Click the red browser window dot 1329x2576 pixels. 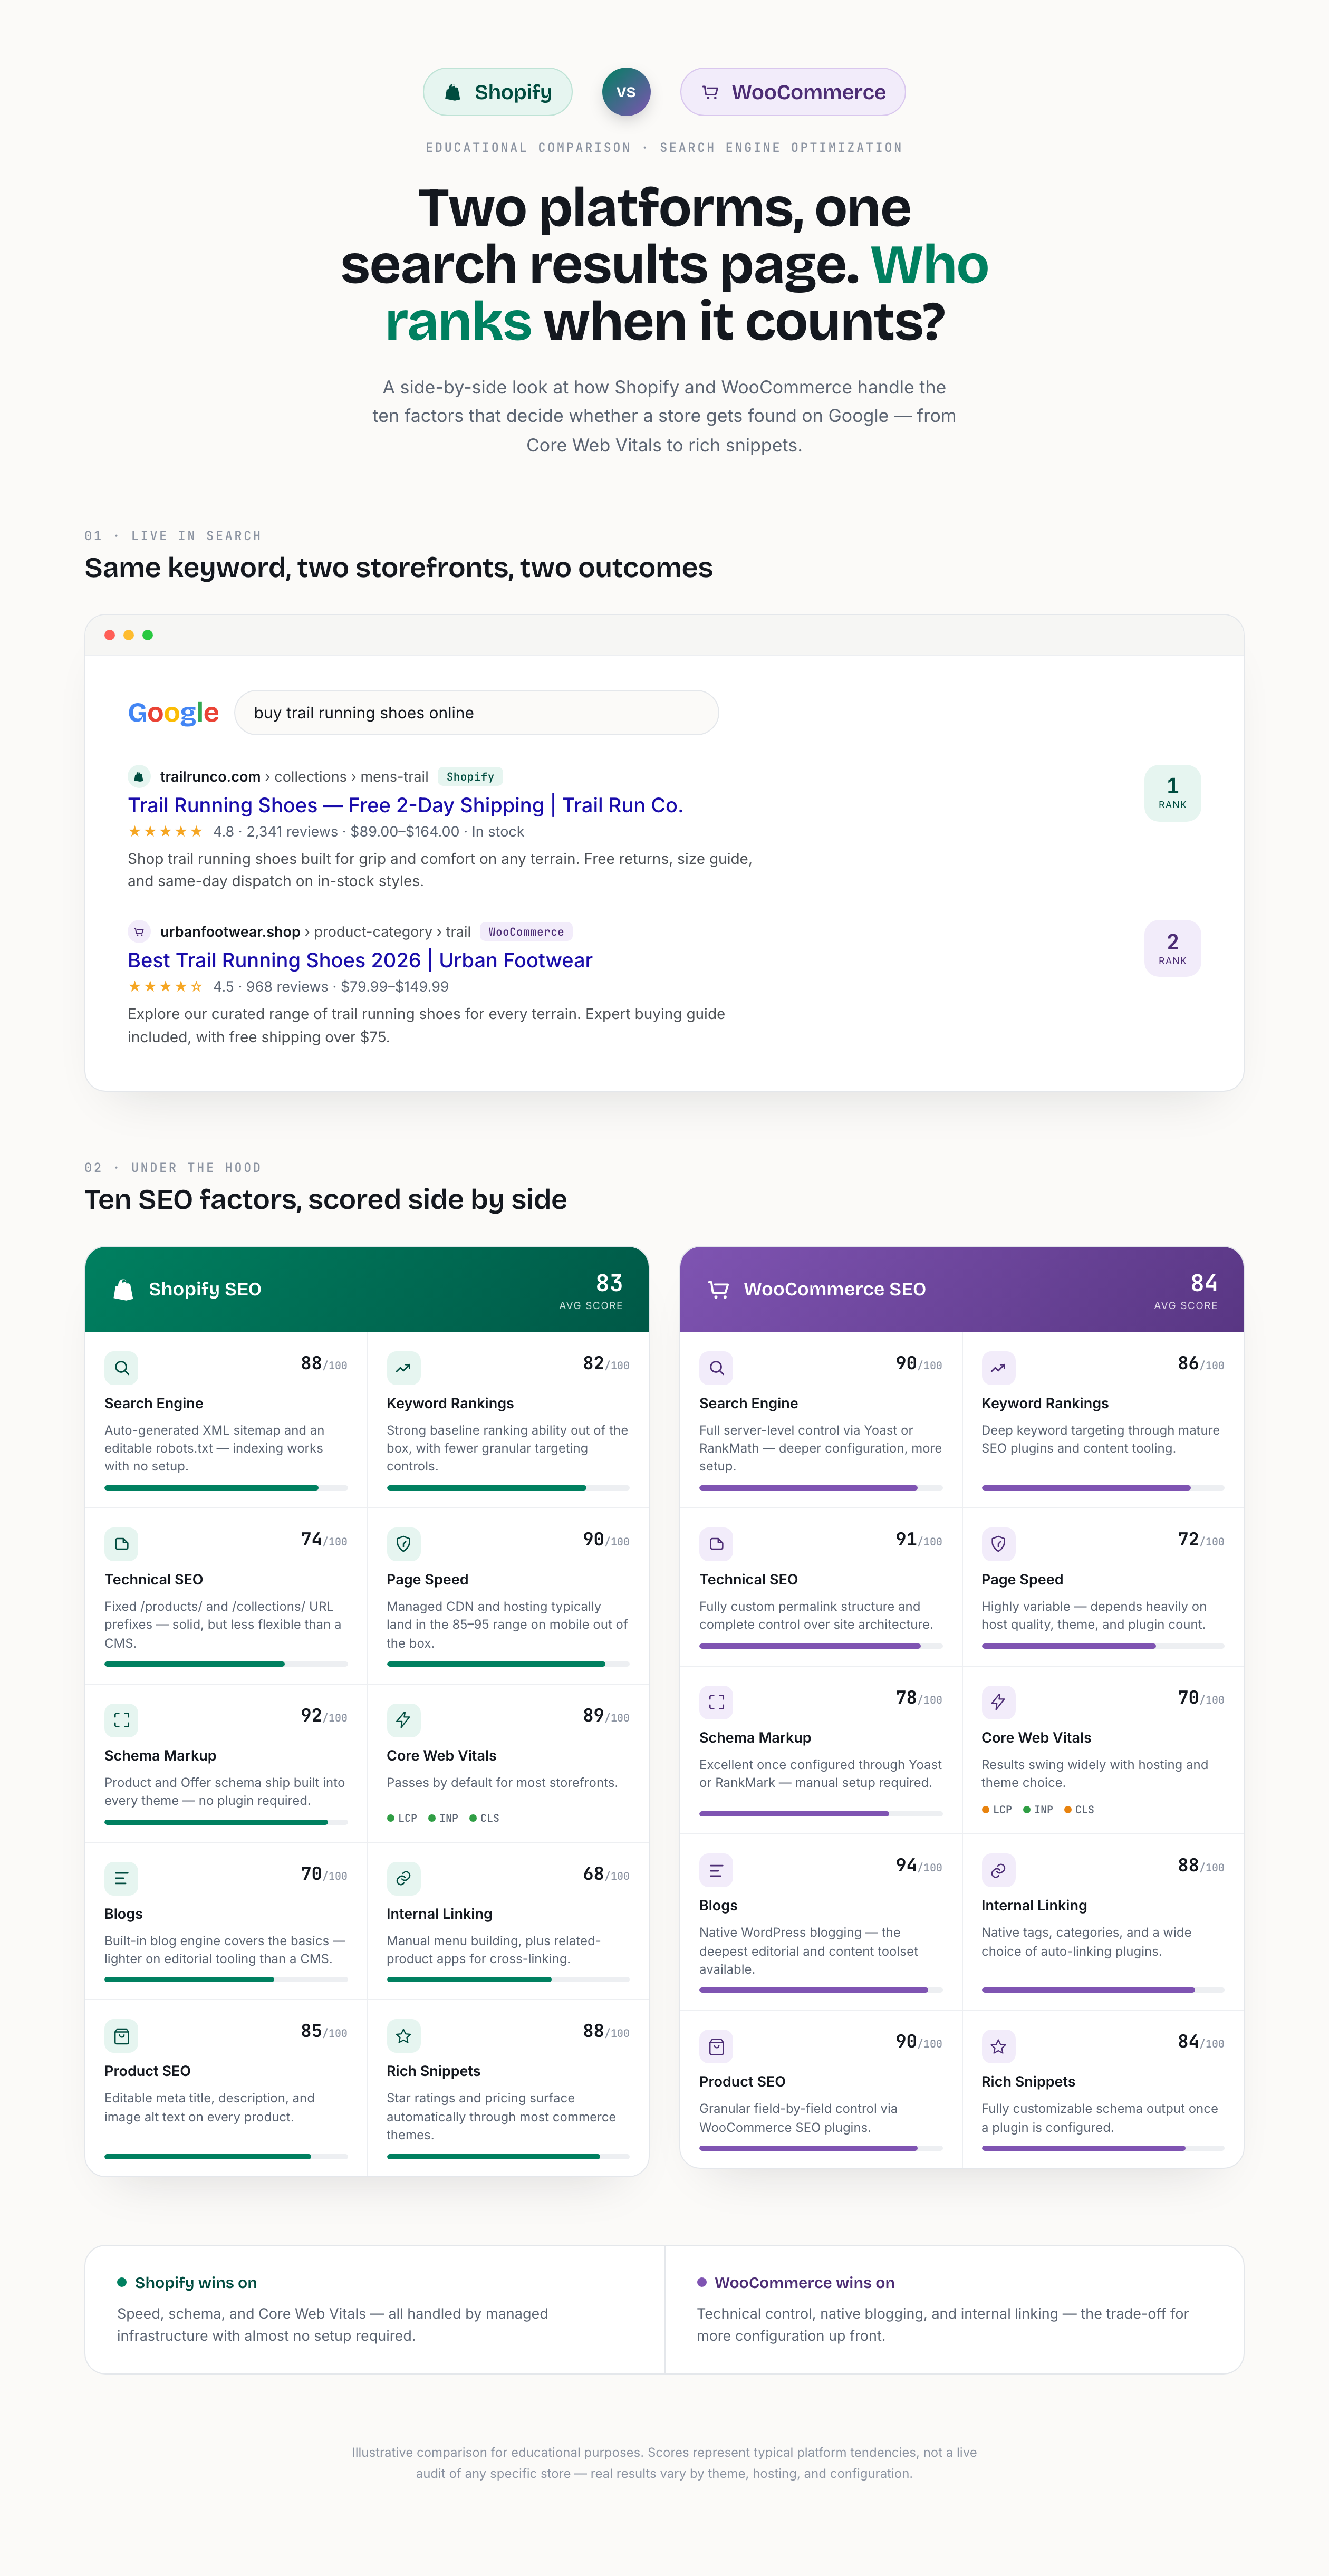pos(110,635)
